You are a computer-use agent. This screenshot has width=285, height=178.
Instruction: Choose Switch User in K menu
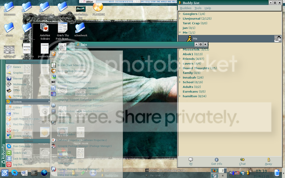pos(28,153)
